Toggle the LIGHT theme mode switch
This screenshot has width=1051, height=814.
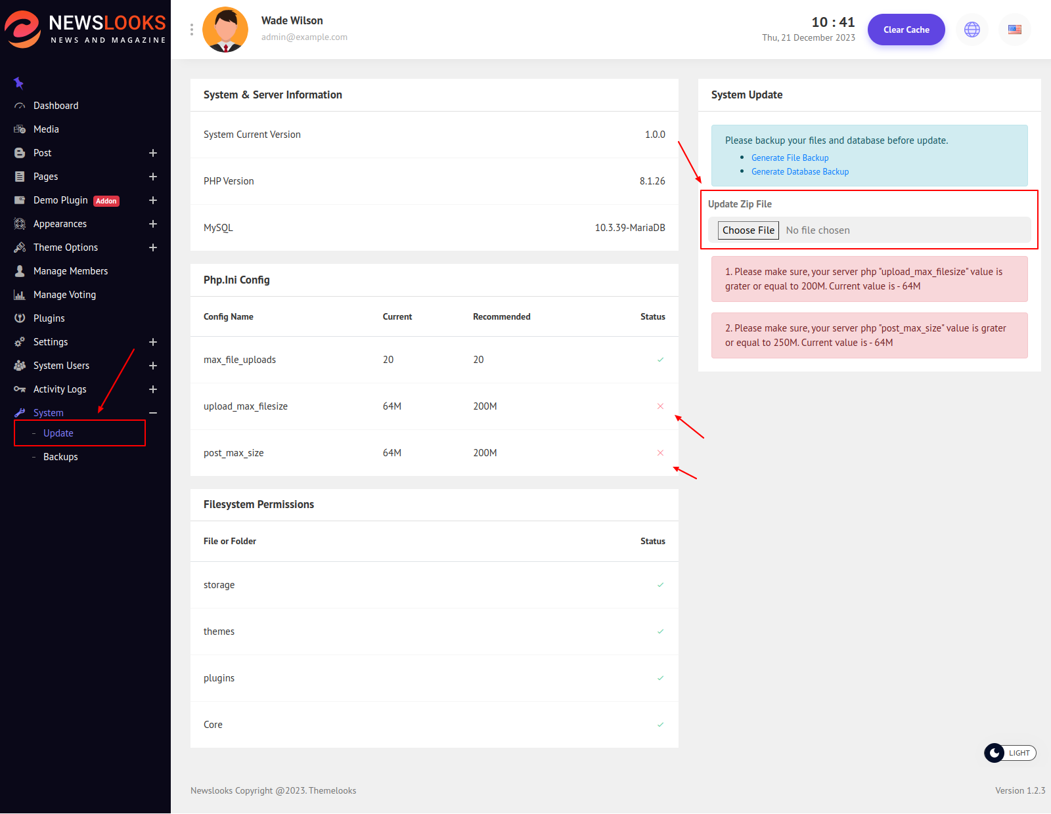(1010, 753)
